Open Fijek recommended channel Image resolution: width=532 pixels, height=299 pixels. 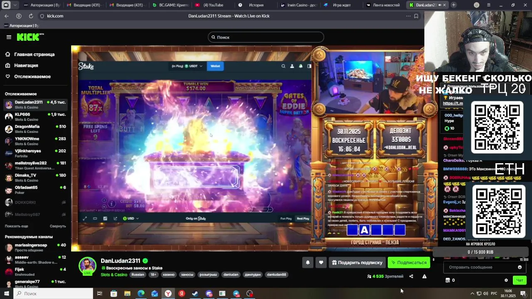[x=35, y=272]
